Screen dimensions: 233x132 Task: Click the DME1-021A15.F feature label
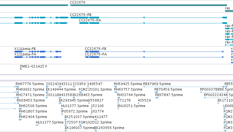coord(33,66)
